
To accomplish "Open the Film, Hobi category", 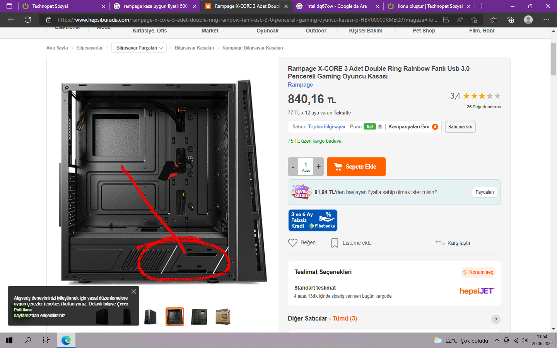I will coord(482,31).
